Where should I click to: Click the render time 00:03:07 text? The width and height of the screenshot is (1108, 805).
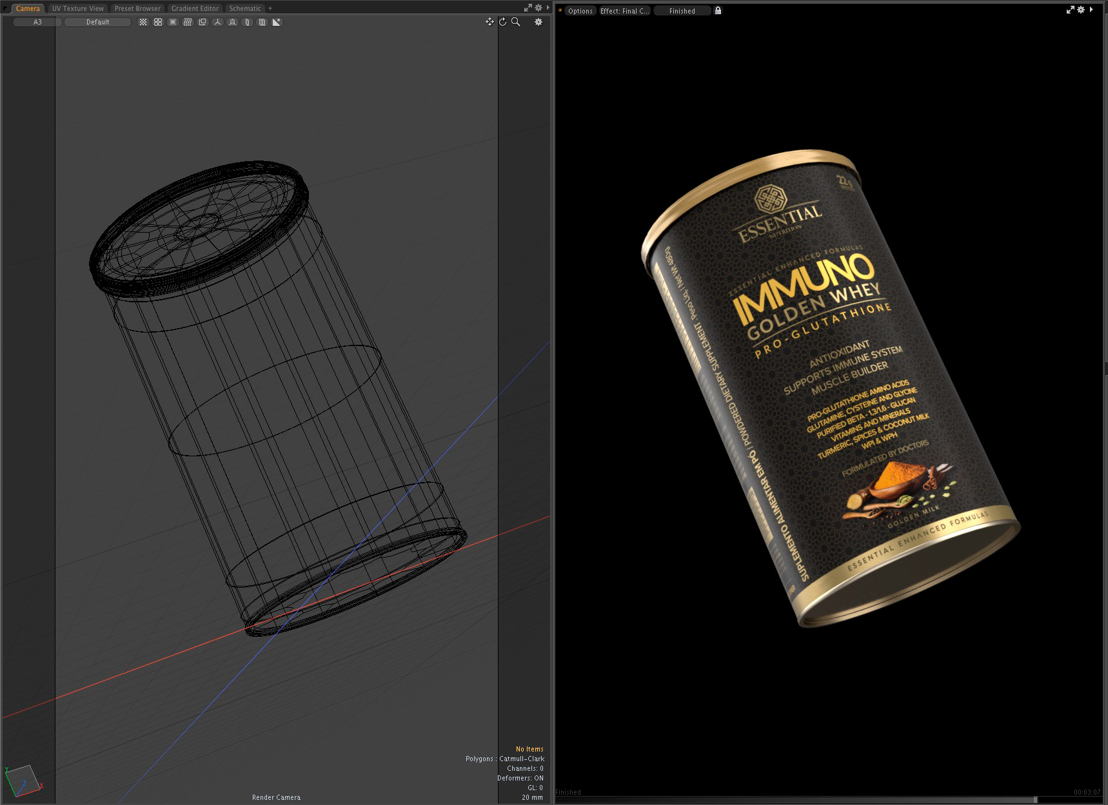1087,792
